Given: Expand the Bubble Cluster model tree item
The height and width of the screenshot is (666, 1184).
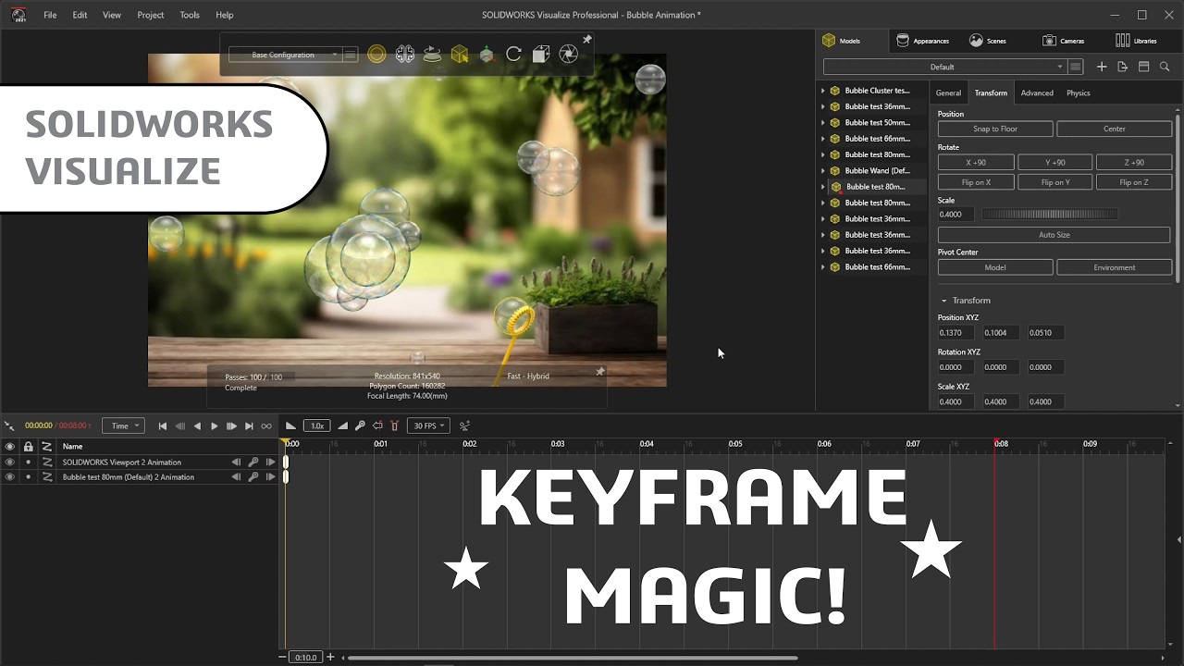Looking at the screenshot, I should [x=822, y=91].
